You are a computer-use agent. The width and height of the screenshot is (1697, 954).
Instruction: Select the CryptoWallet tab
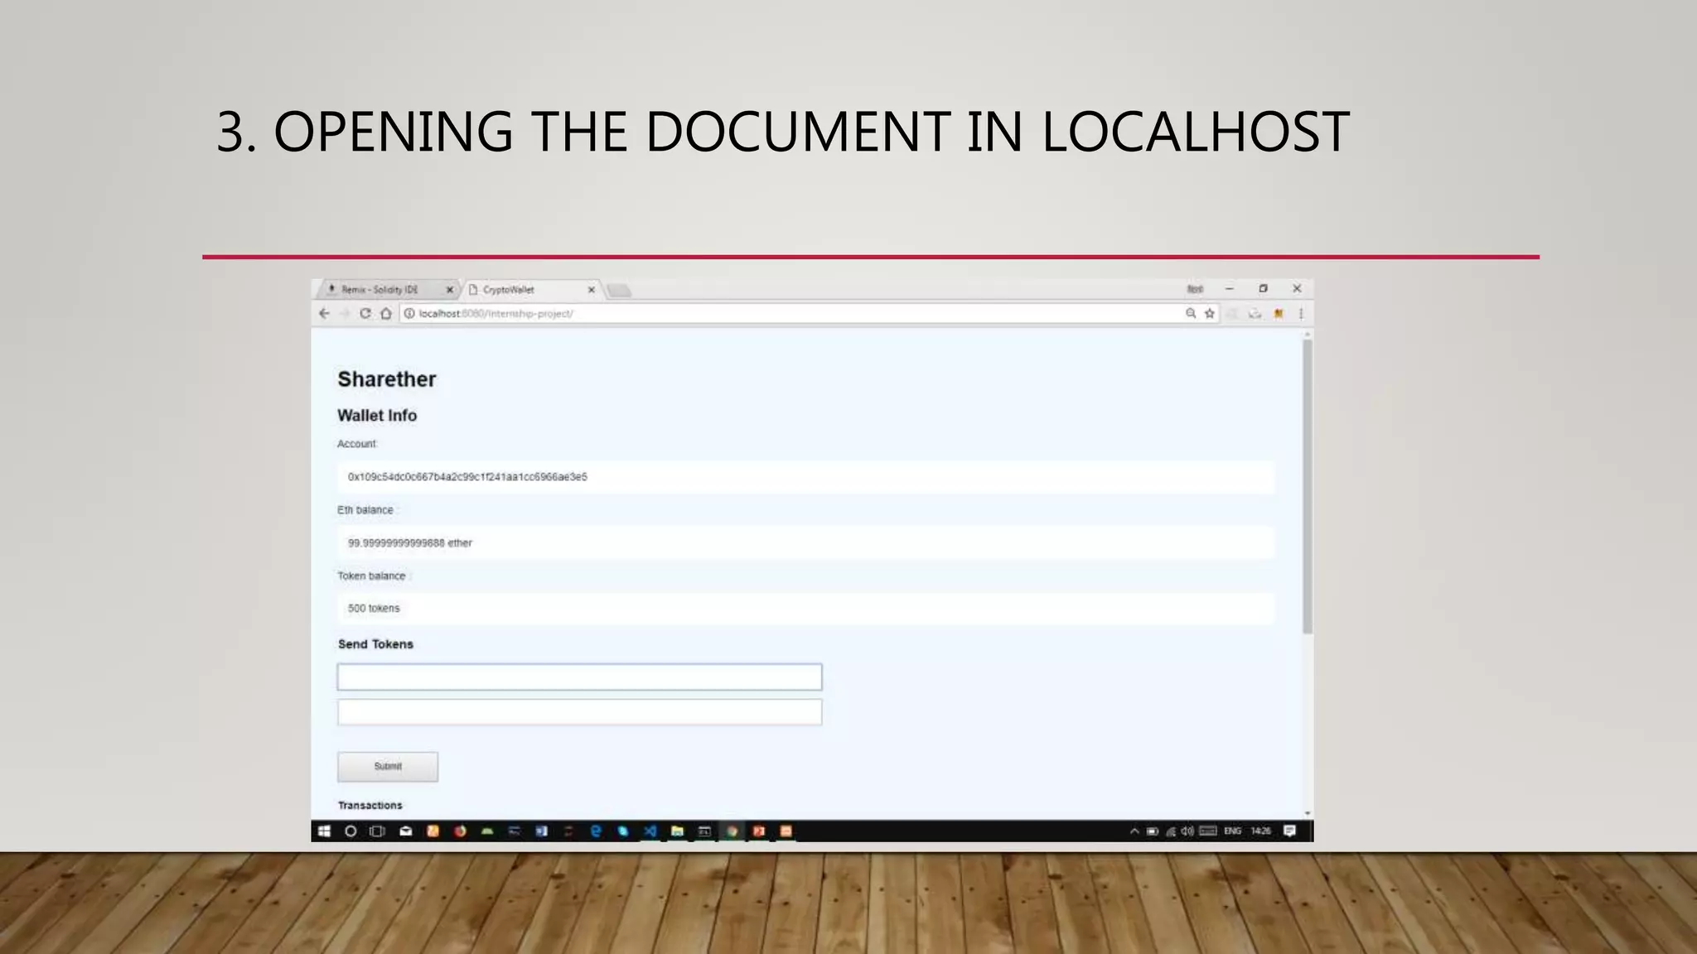pyautogui.click(x=530, y=290)
